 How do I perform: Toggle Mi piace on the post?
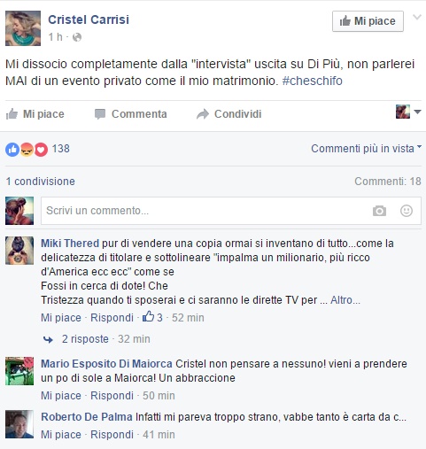pos(35,114)
